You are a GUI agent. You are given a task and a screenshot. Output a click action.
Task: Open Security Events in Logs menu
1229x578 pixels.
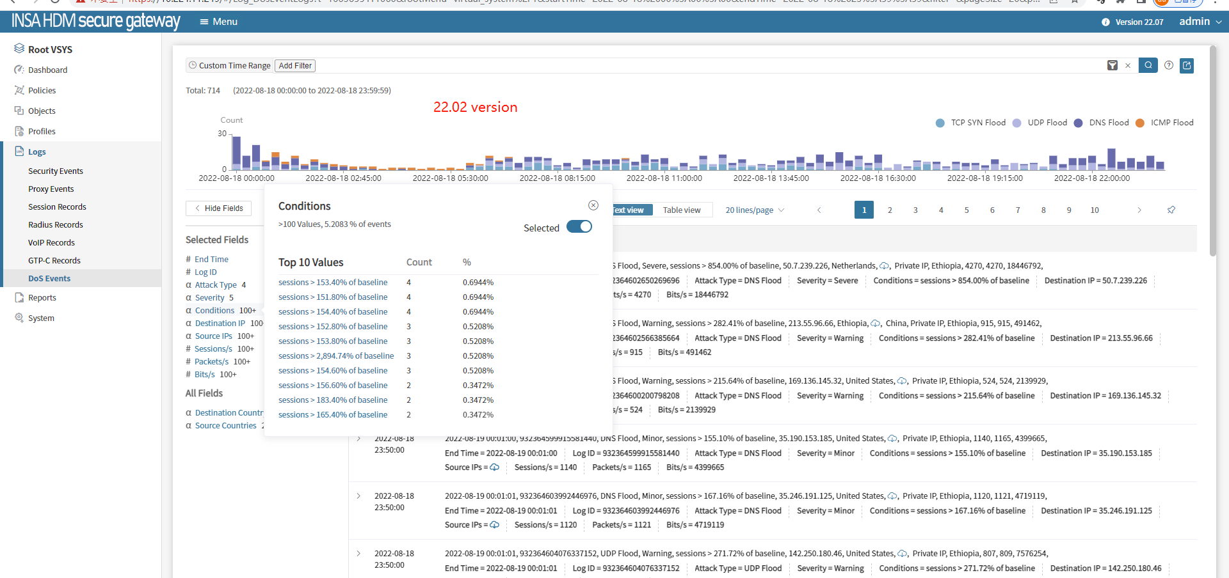pyautogui.click(x=56, y=171)
